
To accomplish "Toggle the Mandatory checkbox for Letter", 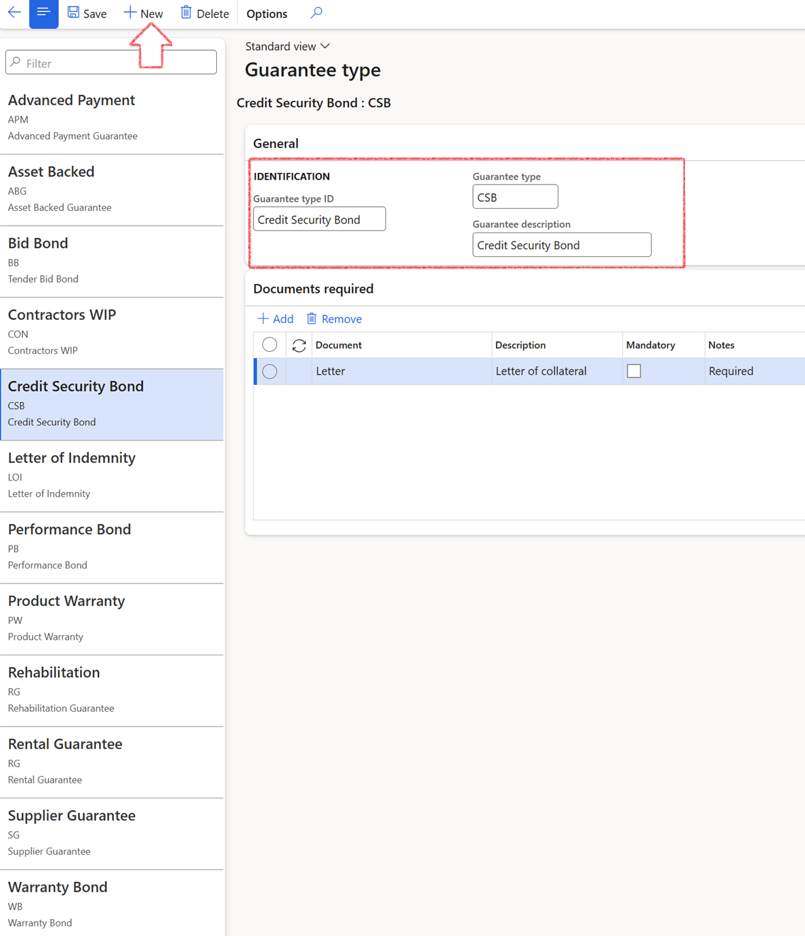I will tap(634, 371).
